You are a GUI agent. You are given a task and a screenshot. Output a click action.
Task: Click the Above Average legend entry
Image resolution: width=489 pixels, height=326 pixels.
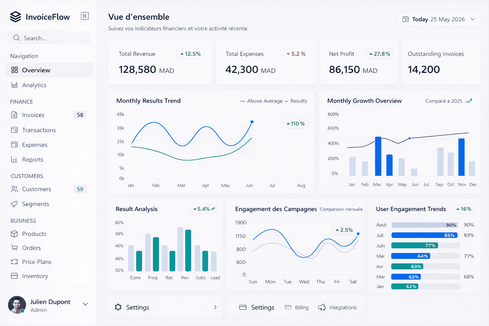(261, 101)
